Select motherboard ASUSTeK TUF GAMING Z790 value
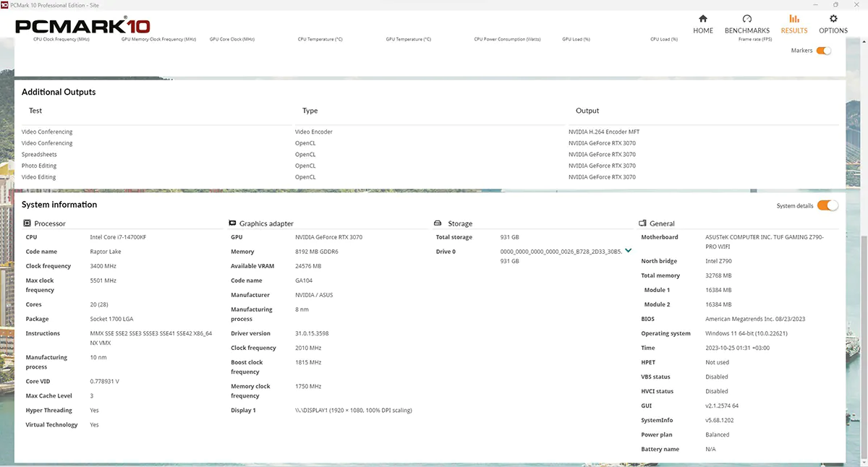The image size is (868, 467). click(764, 241)
